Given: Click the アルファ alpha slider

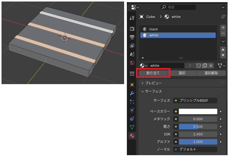Looking at the screenshot, I should [x=198, y=142].
